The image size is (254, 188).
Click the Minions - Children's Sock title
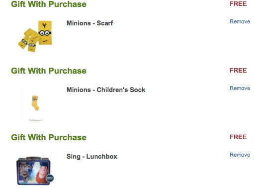(106, 90)
